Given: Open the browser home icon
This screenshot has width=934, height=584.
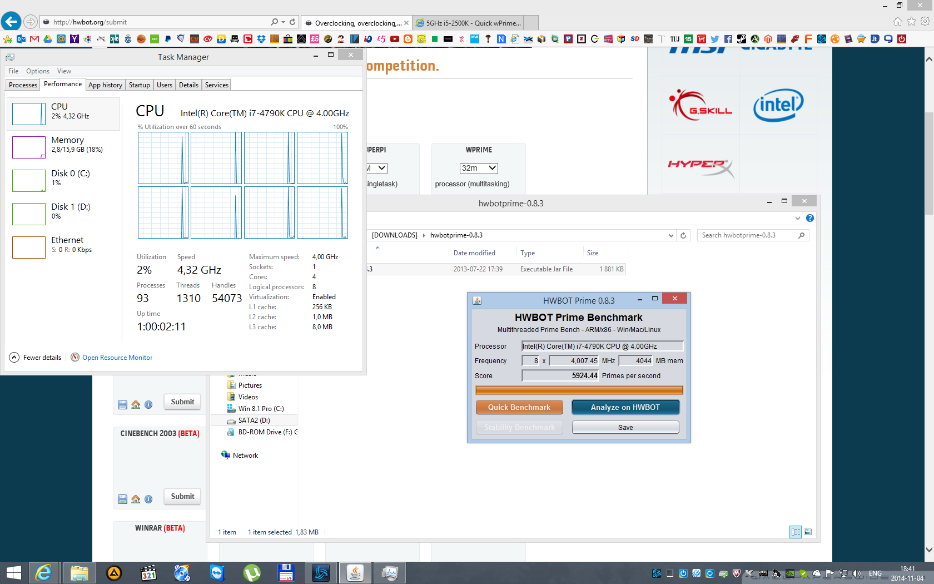Looking at the screenshot, I should (x=897, y=22).
